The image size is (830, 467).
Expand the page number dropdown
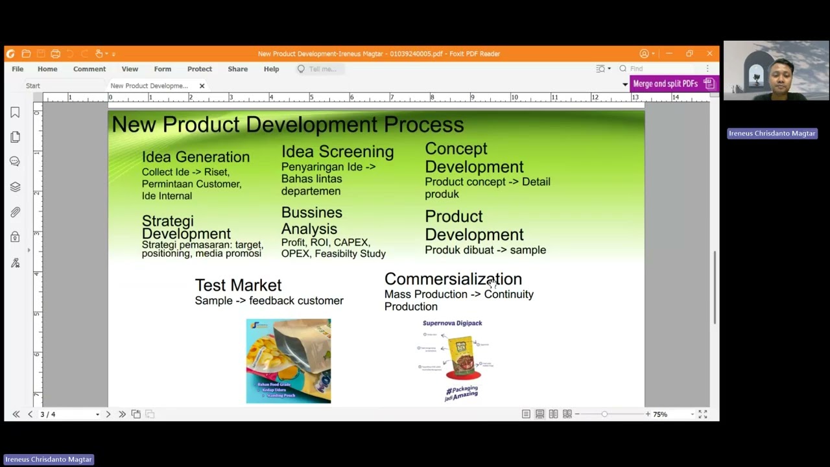(x=97, y=414)
